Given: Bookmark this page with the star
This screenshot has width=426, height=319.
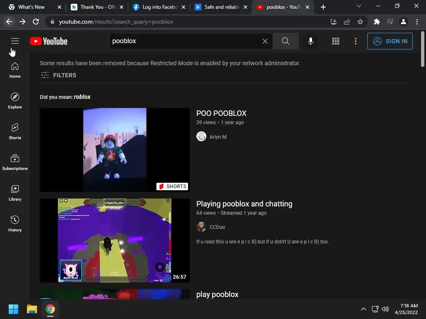Looking at the screenshot, I should 360,22.
